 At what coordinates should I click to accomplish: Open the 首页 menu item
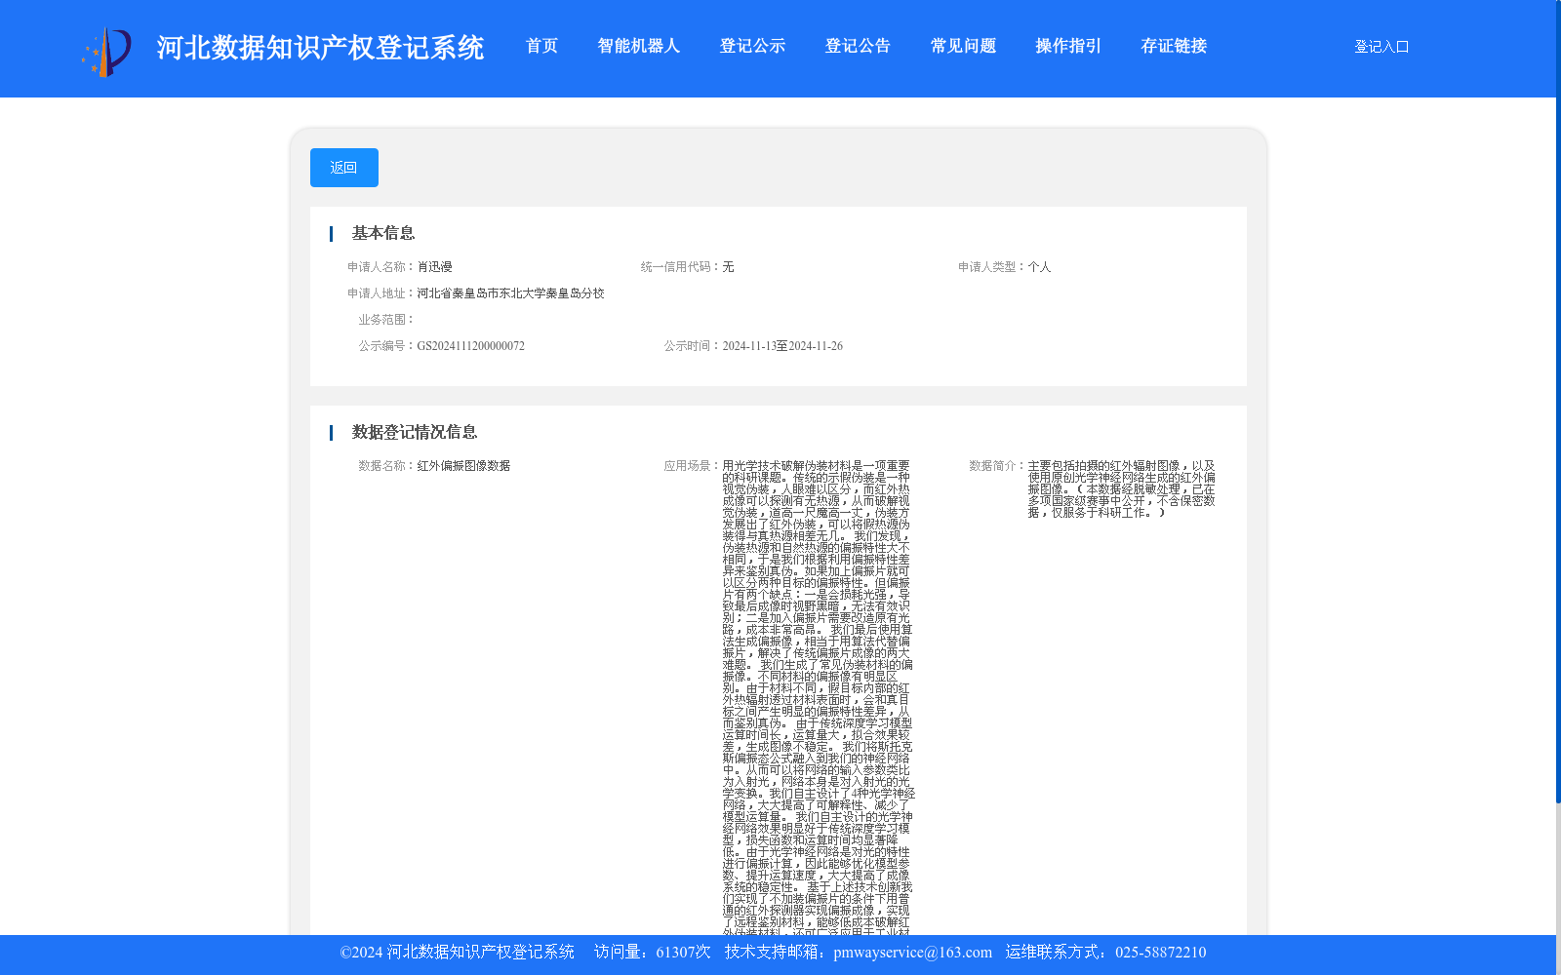[541, 46]
